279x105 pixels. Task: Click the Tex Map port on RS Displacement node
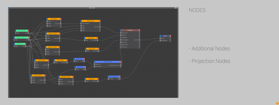point(108,79)
